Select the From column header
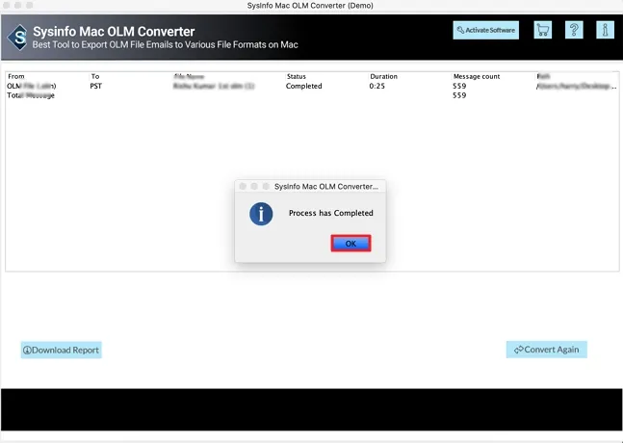623x443 pixels. (16, 76)
